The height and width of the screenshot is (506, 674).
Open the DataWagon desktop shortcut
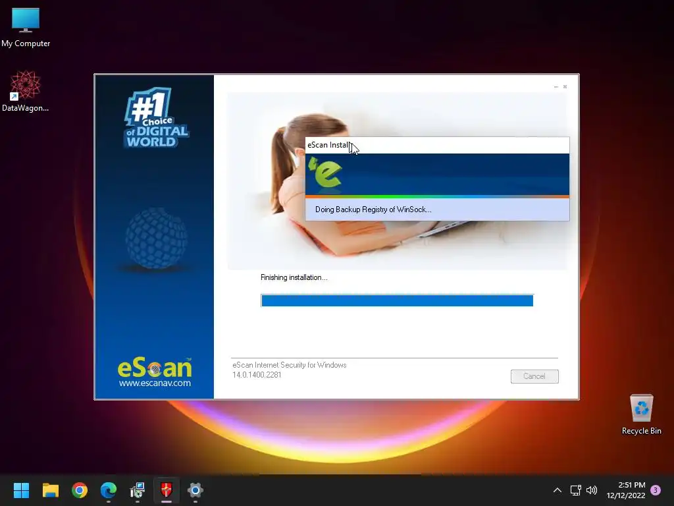(x=26, y=91)
